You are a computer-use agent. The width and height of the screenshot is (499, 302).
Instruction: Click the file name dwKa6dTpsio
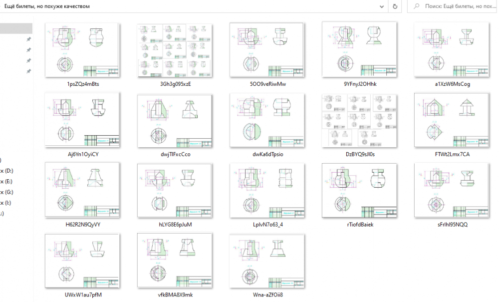(268, 154)
